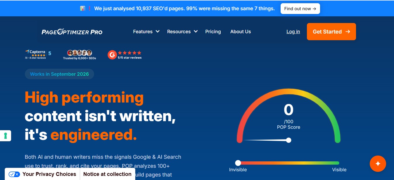This screenshot has height=180, width=394.
Task: Click the green keyhole password manager icon
Action: click(x=5, y=136)
